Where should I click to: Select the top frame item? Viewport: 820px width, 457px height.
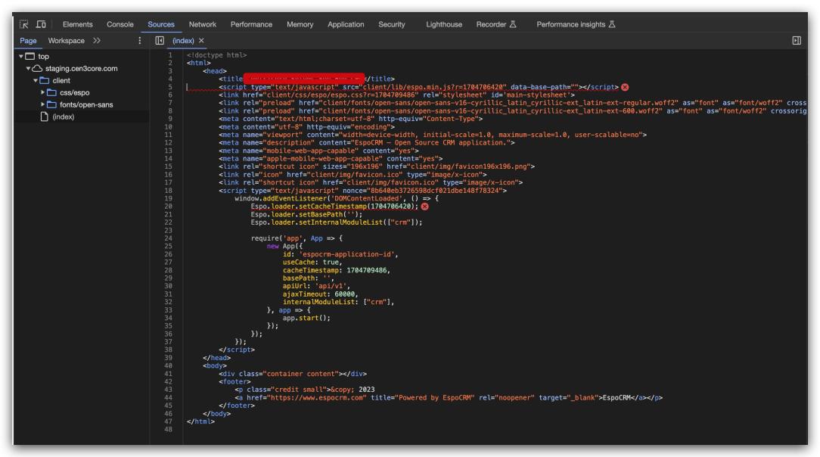43,56
